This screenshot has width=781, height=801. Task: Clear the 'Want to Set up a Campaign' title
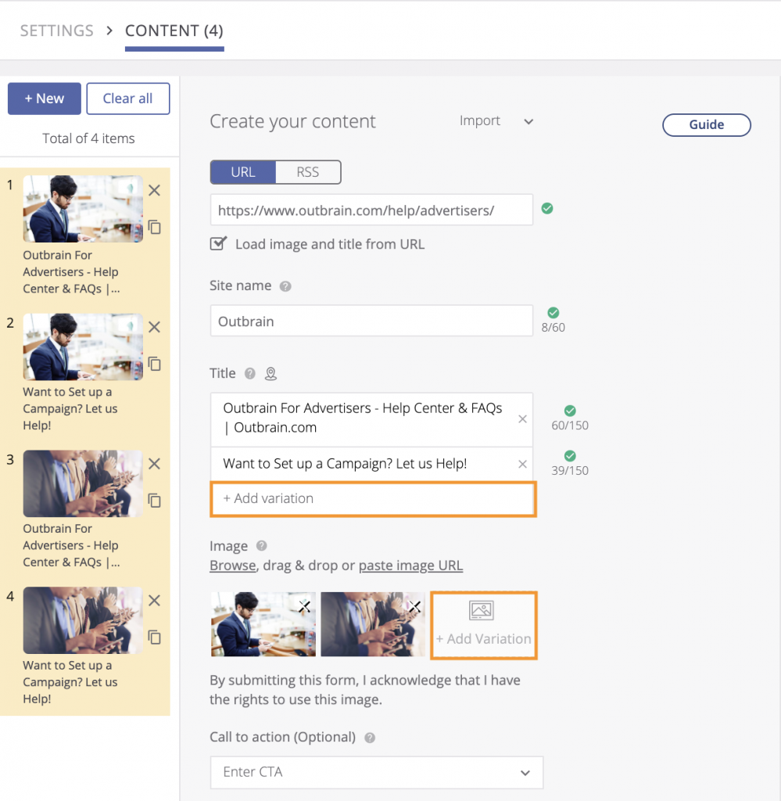522,465
